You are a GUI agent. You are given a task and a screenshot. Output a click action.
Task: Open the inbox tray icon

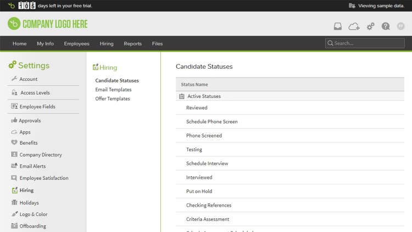(x=338, y=26)
